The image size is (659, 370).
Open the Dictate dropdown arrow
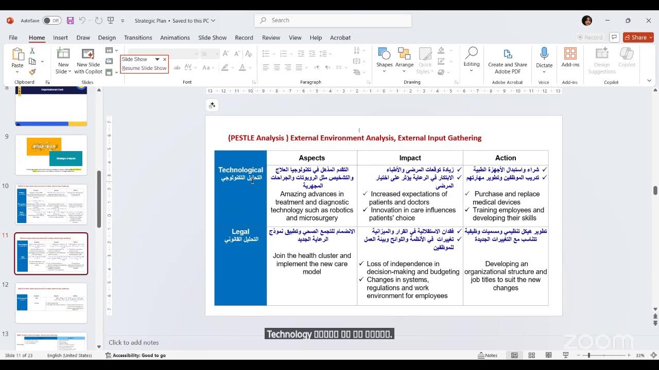pos(544,72)
